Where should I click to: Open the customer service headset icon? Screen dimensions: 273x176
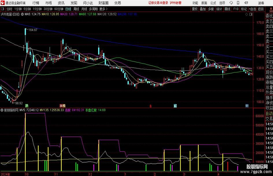click(x=231, y=3)
